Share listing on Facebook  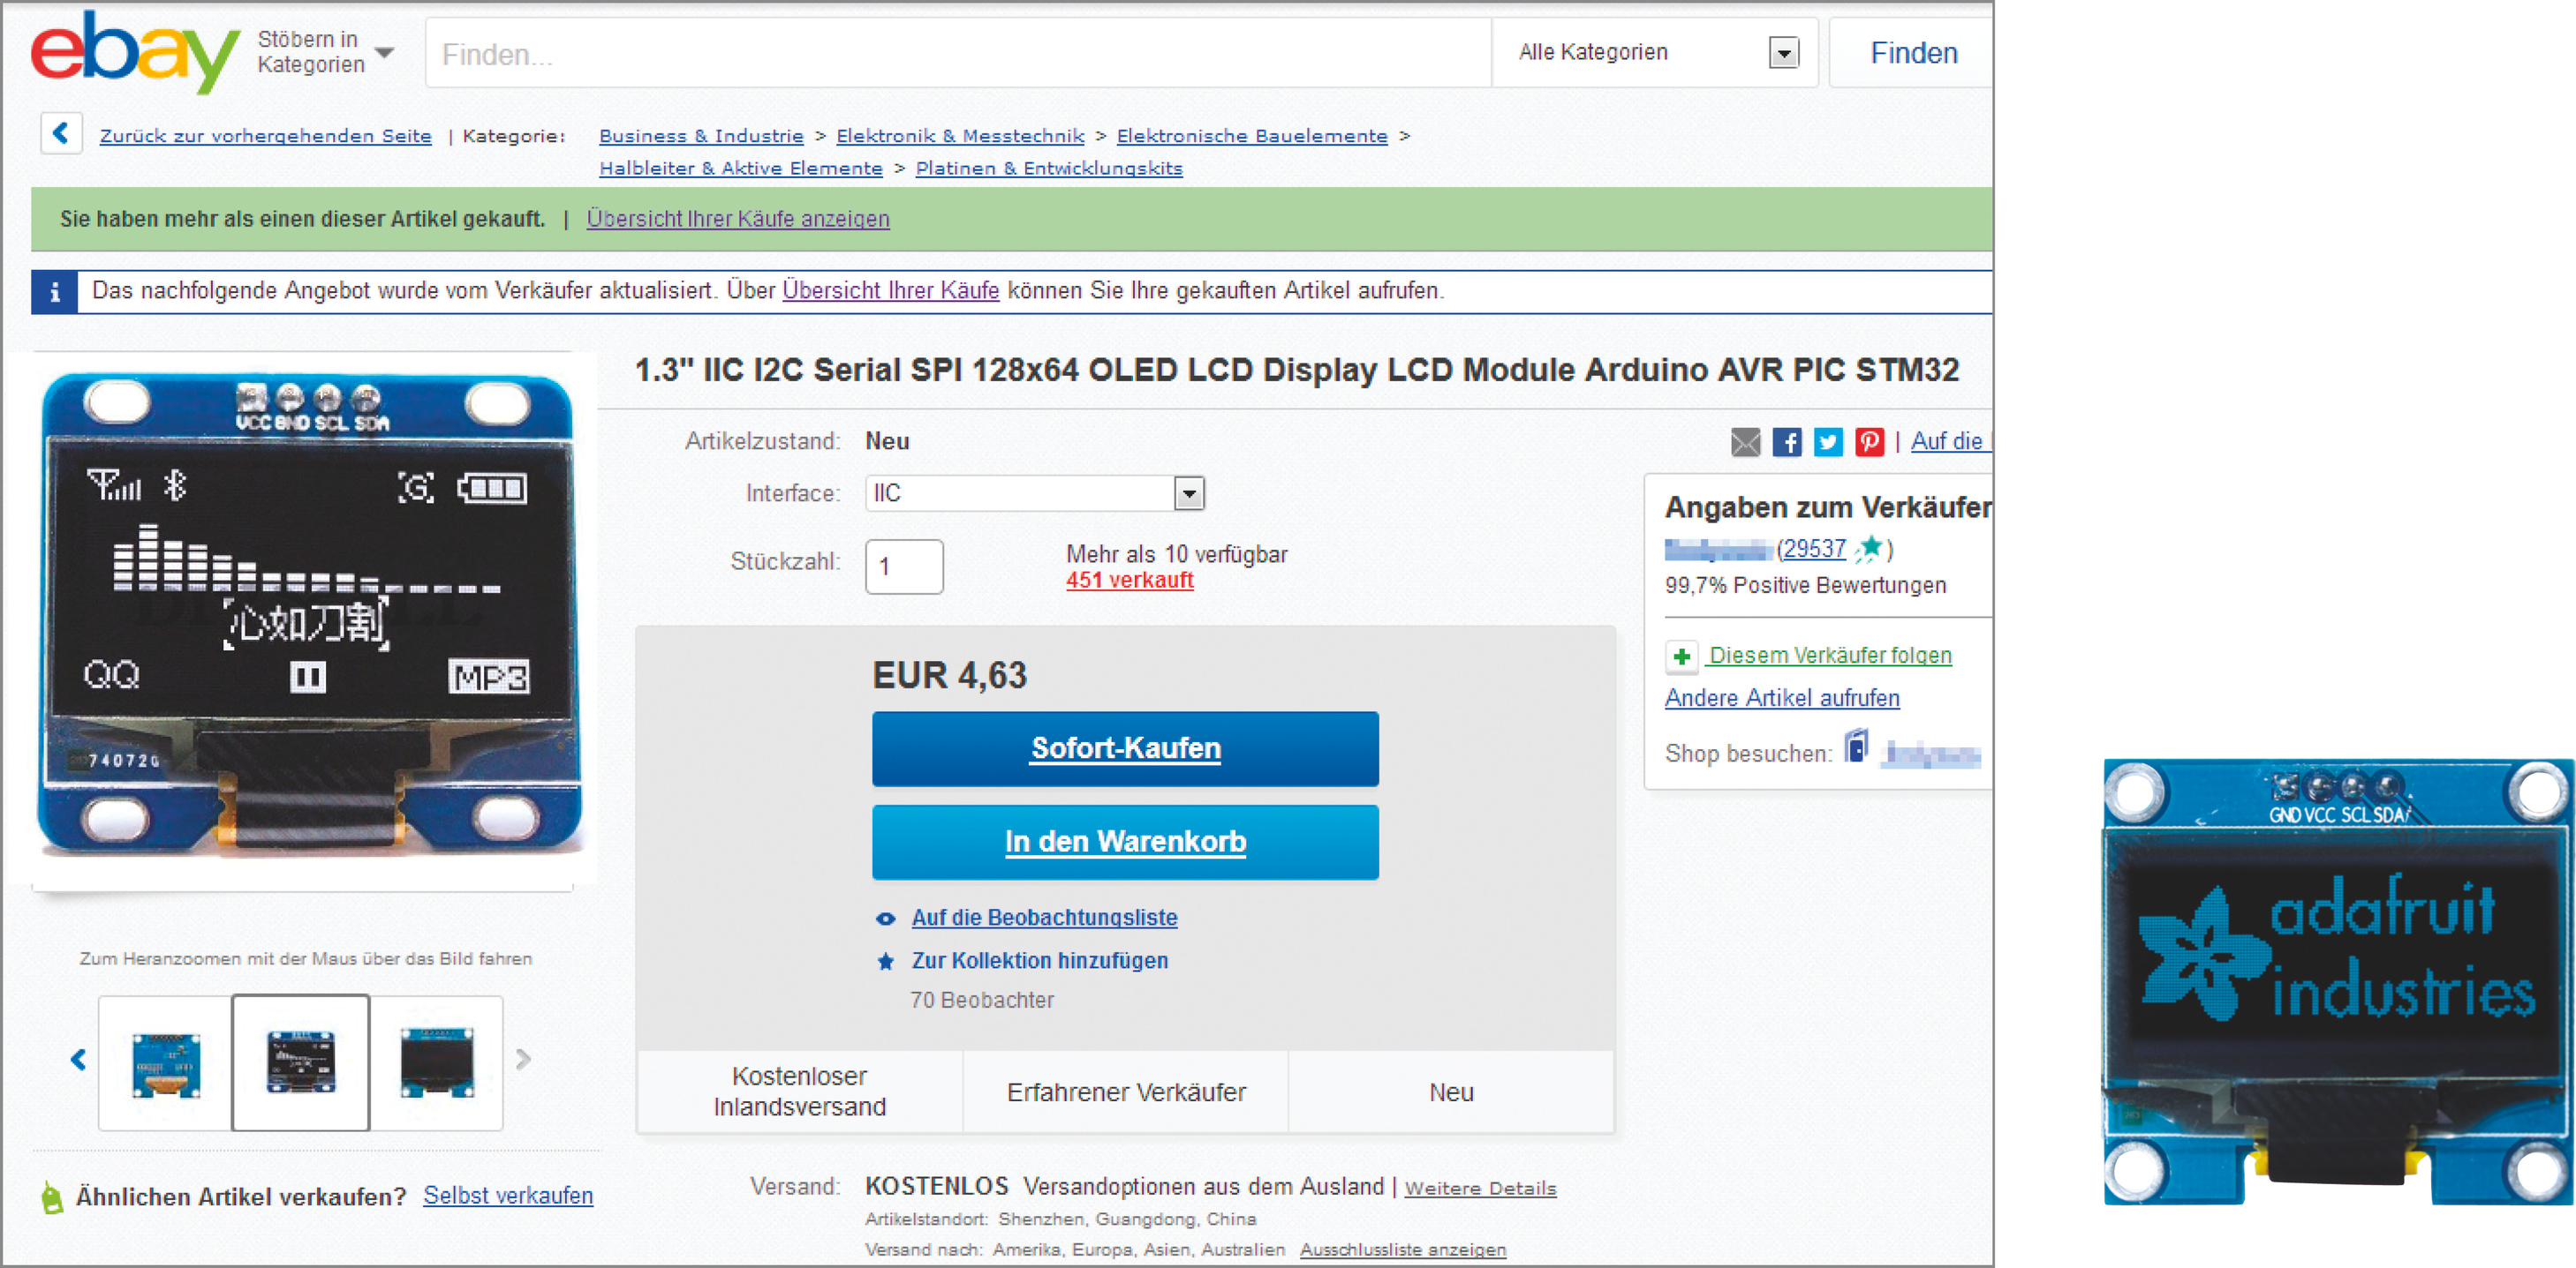1787,442
